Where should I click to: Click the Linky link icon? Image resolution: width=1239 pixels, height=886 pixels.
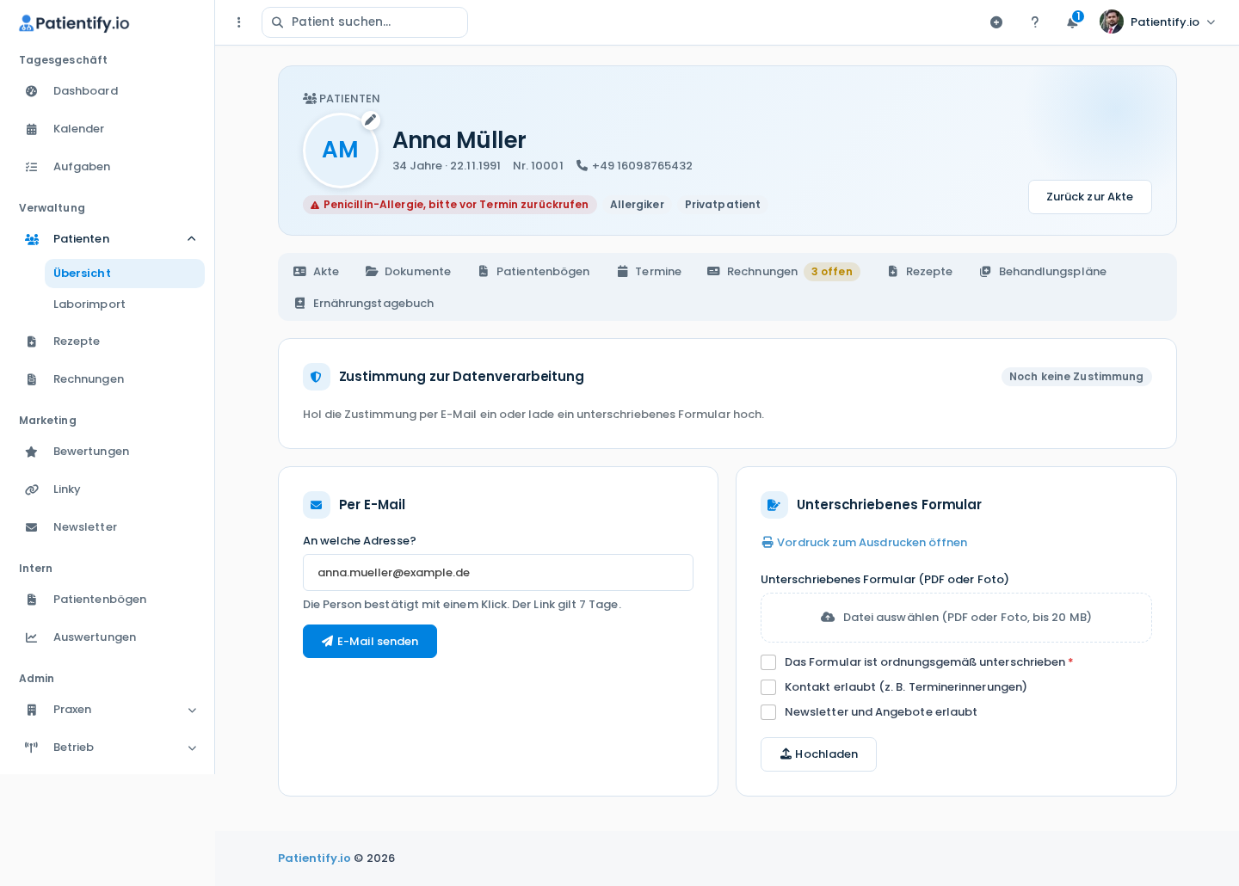[32, 489]
